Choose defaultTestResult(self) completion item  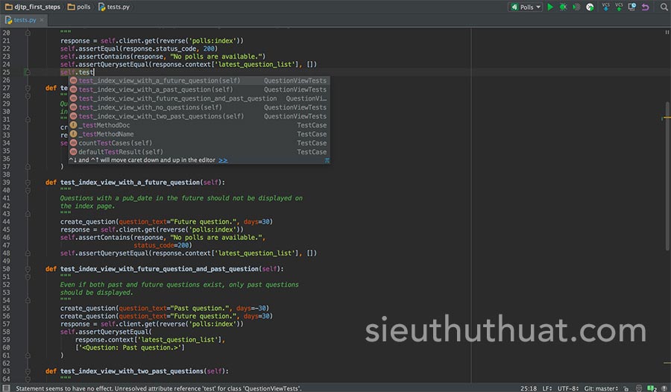point(199,152)
